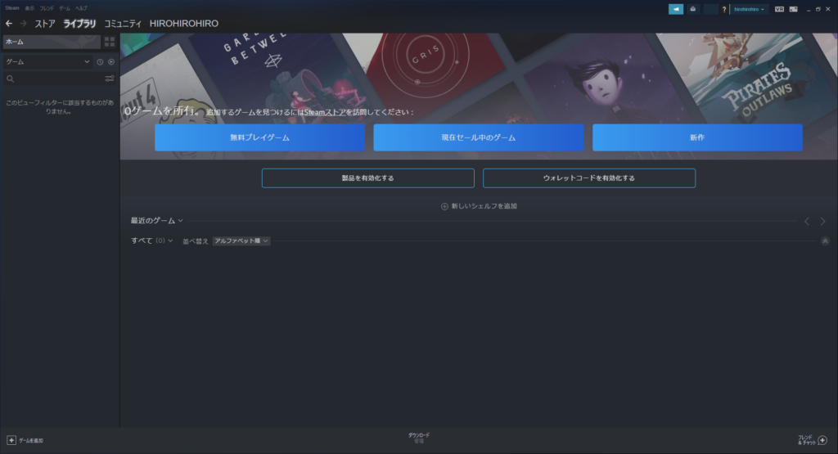This screenshot has width=838, height=454.
Task: Open Steam help question mark
Action: pos(724,9)
